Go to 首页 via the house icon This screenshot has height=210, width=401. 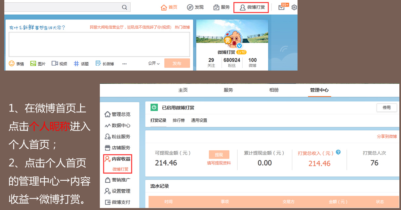coord(169,7)
